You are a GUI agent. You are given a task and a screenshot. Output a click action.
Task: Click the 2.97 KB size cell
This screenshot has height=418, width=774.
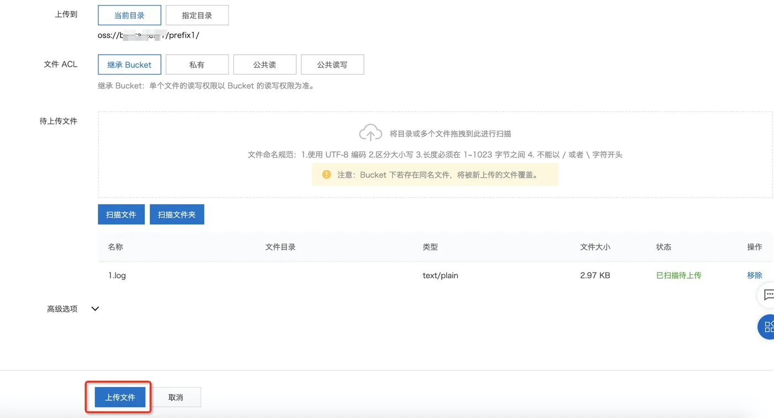tap(595, 275)
